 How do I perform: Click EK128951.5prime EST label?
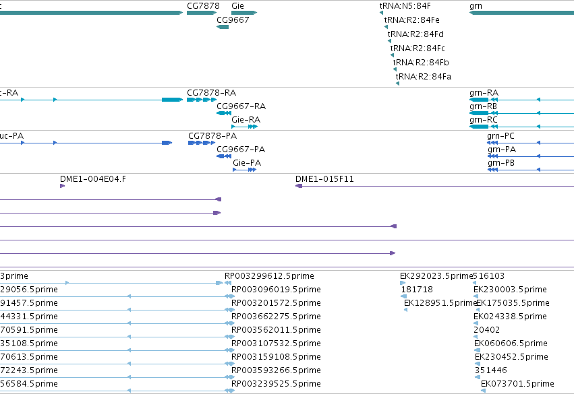pyautogui.click(x=440, y=303)
